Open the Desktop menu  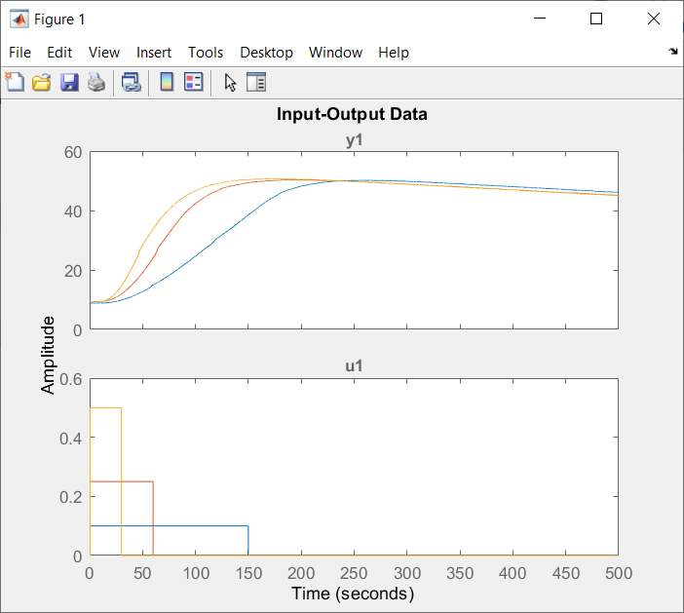267,53
